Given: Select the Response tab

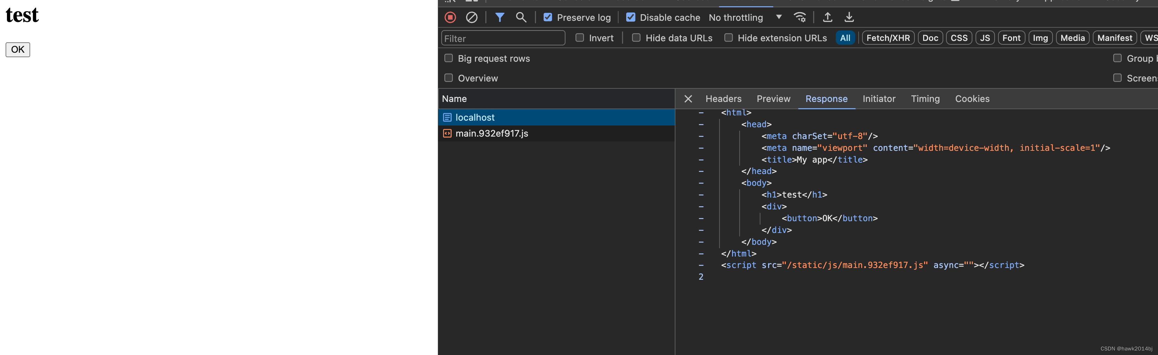Looking at the screenshot, I should click(826, 99).
